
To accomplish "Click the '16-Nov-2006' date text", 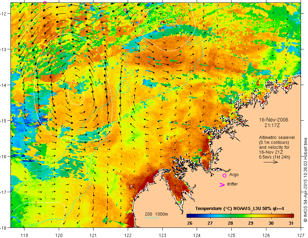I will pos(274,120).
